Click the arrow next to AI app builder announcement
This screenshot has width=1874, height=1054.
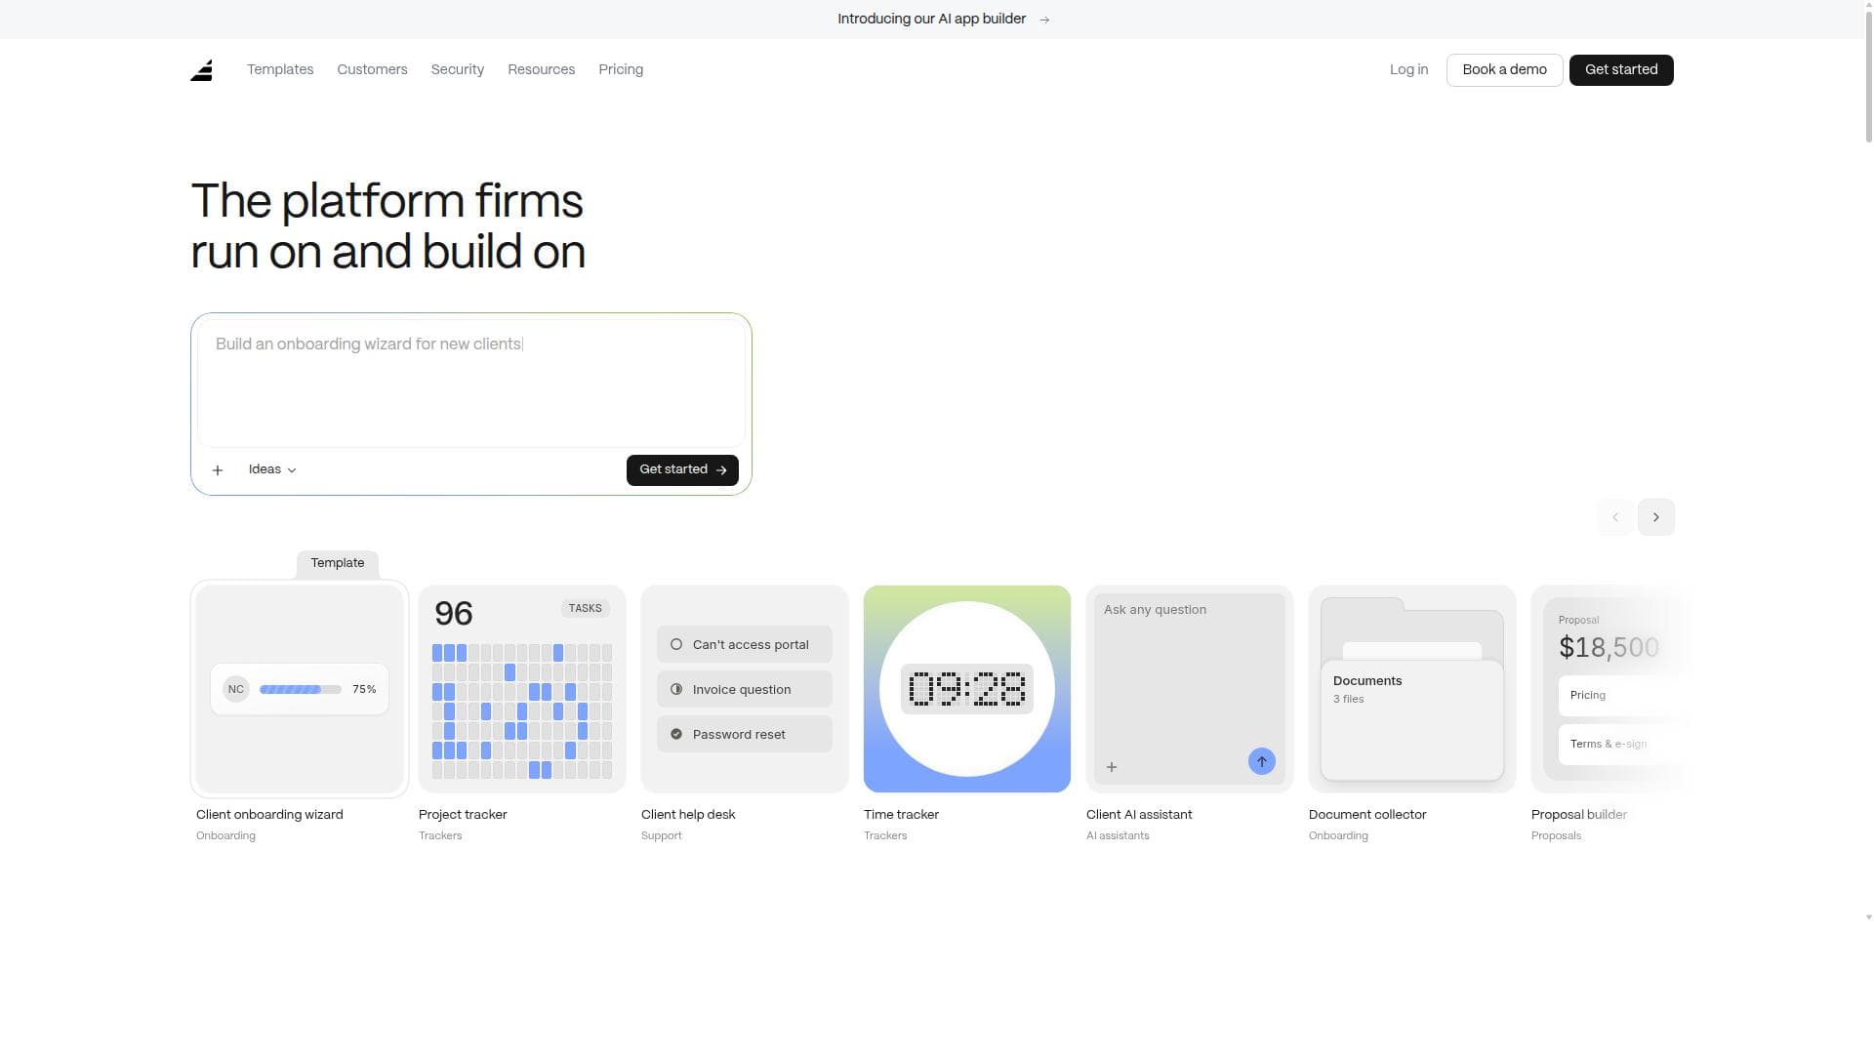(x=1044, y=20)
